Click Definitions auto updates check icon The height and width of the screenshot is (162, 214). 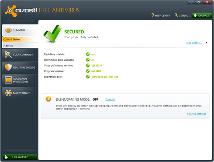(88, 60)
